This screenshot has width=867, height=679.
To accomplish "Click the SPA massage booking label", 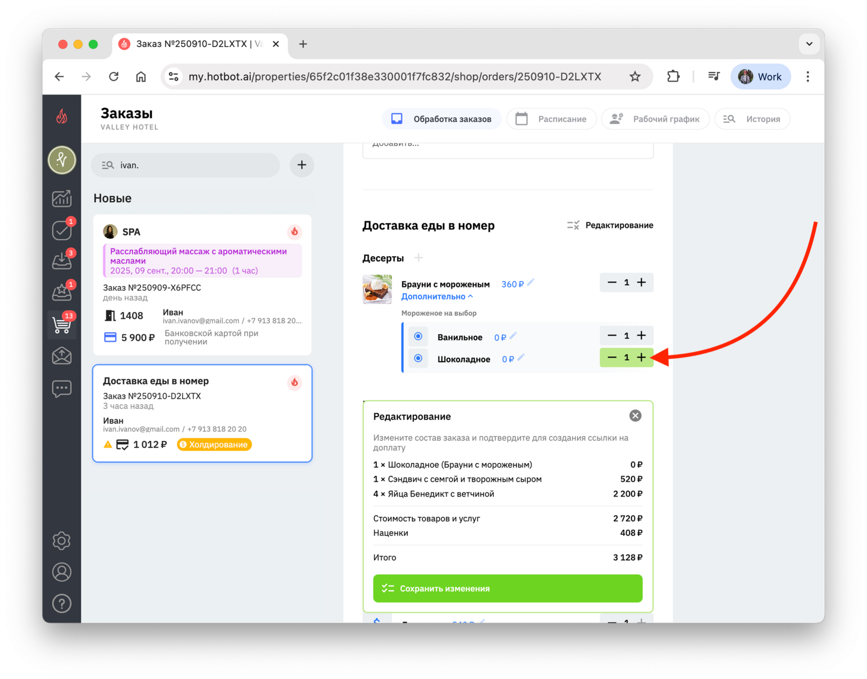I will point(202,261).
